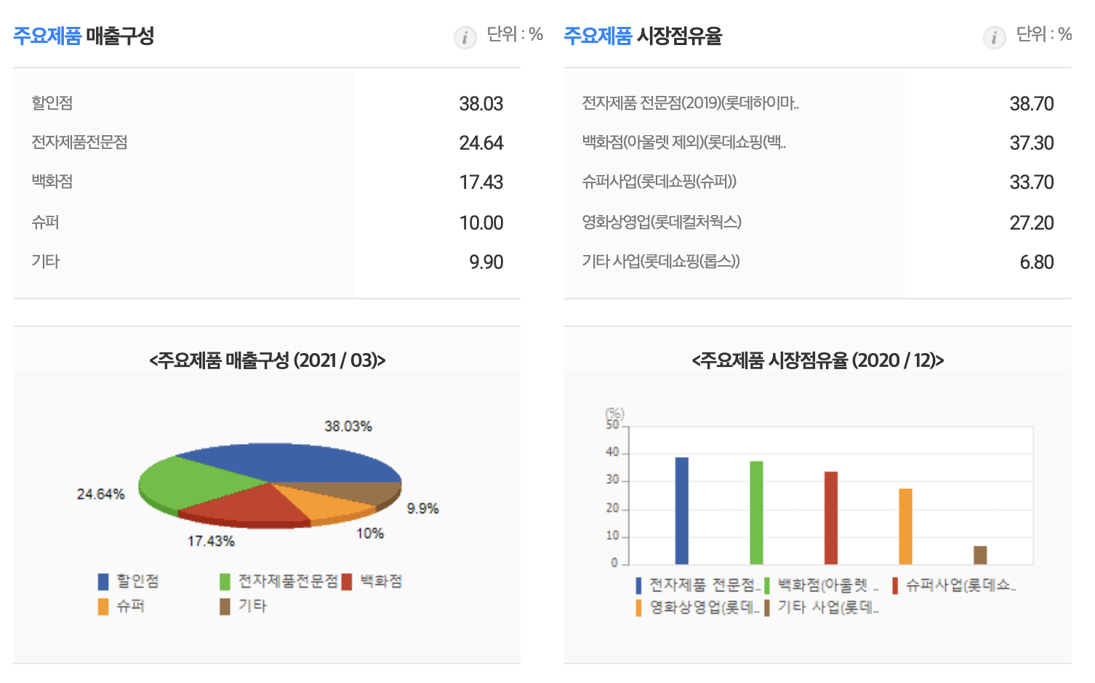1095x683 pixels.
Task: Click 백화점(아울렛.. bar chart legend entry
Action: coord(822,586)
